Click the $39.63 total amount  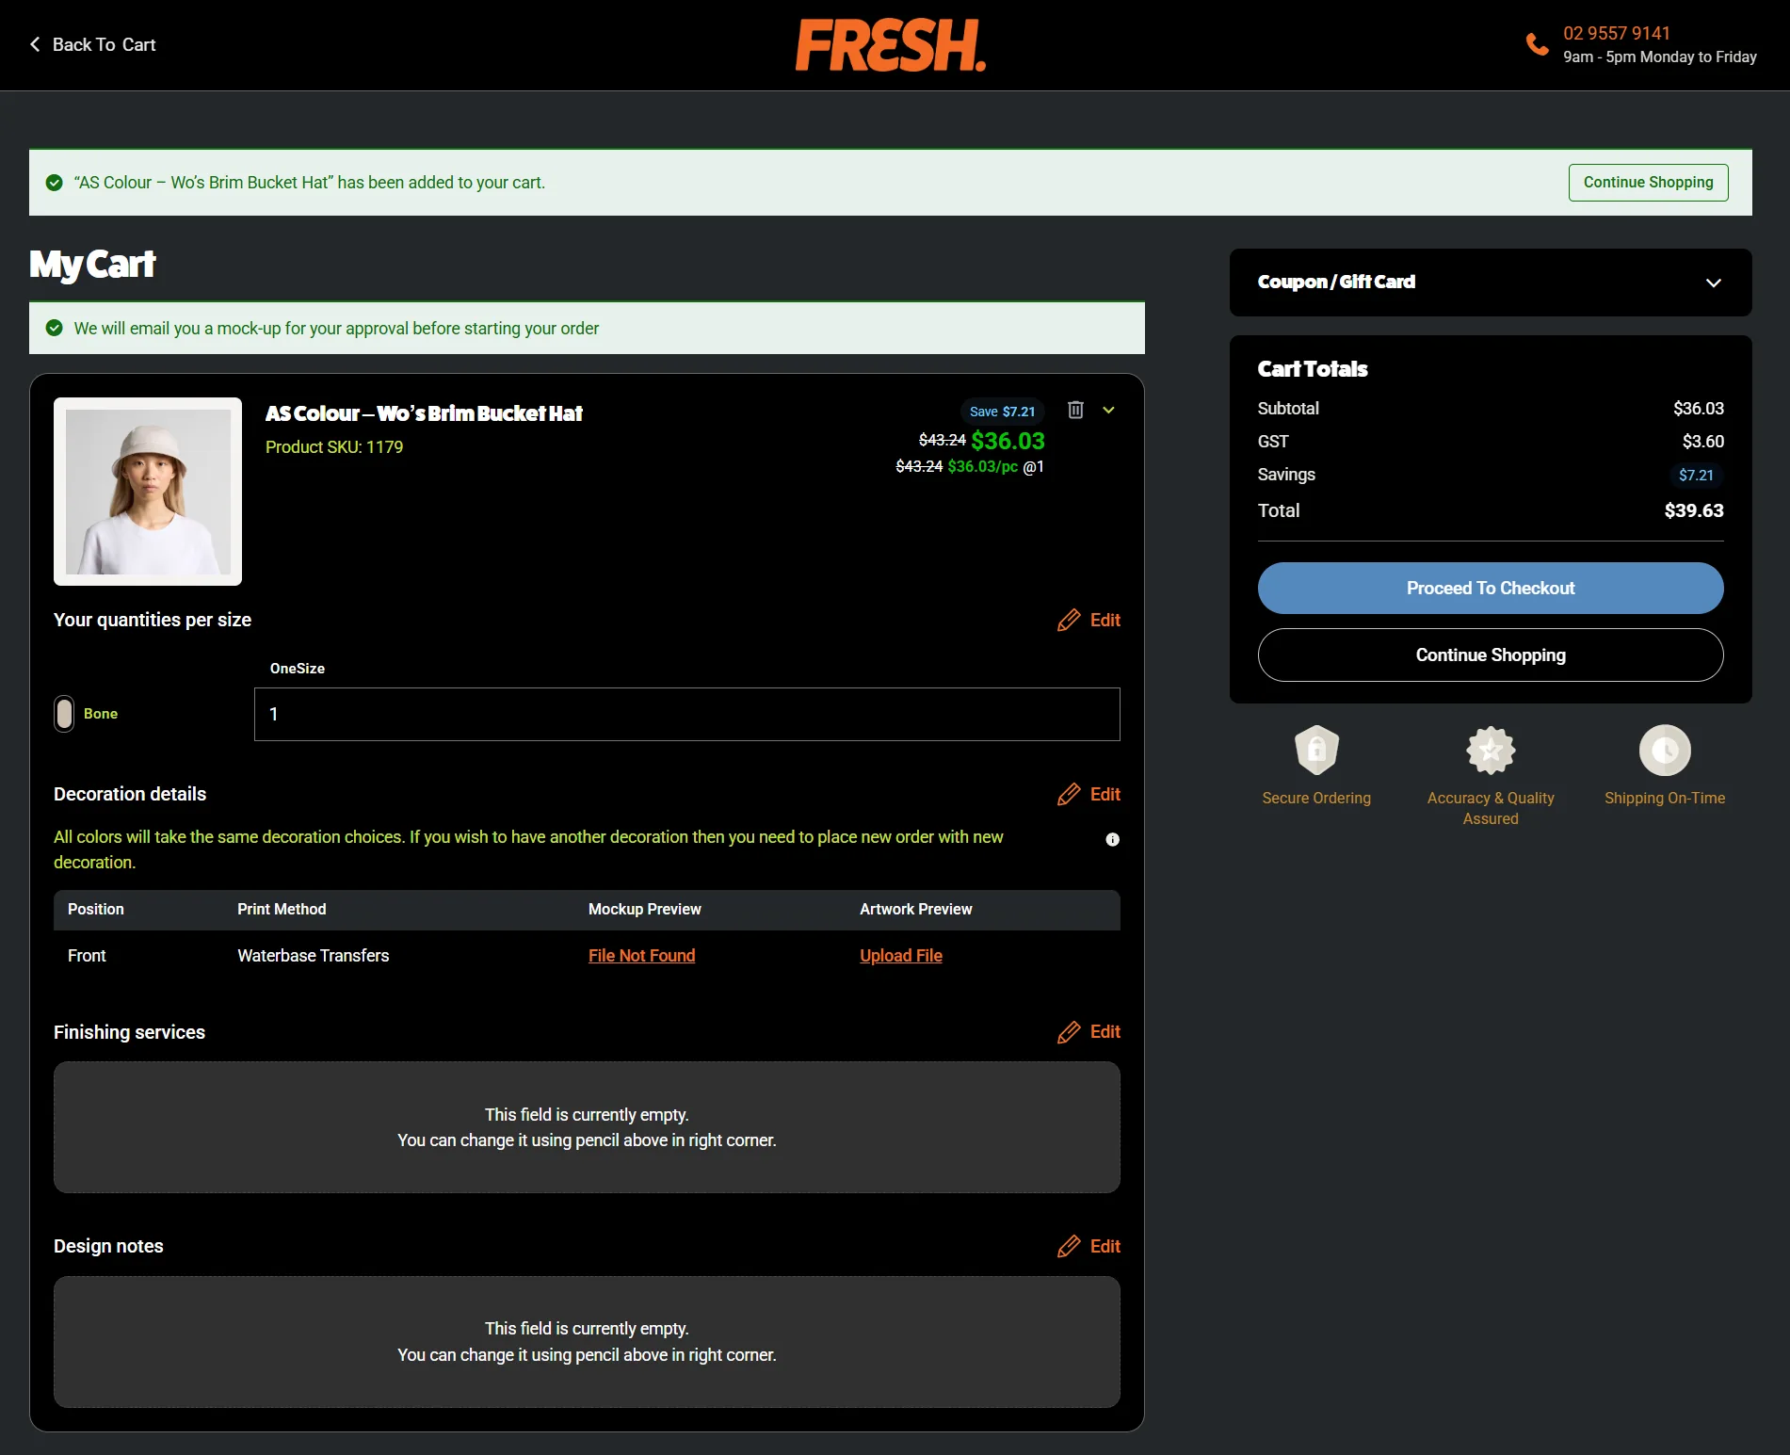[x=1694, y=510]
